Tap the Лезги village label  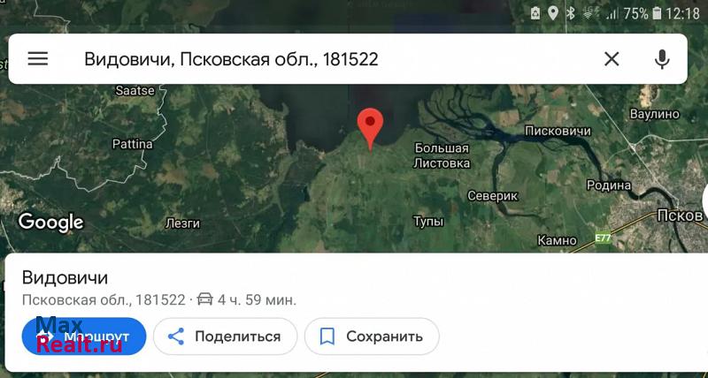[x=182, y=223]
